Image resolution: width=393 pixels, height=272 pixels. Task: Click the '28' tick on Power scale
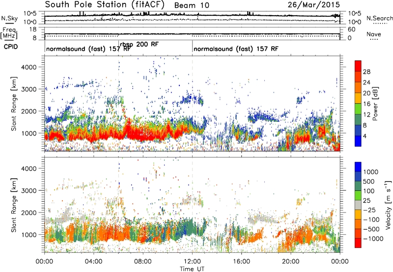366,72
